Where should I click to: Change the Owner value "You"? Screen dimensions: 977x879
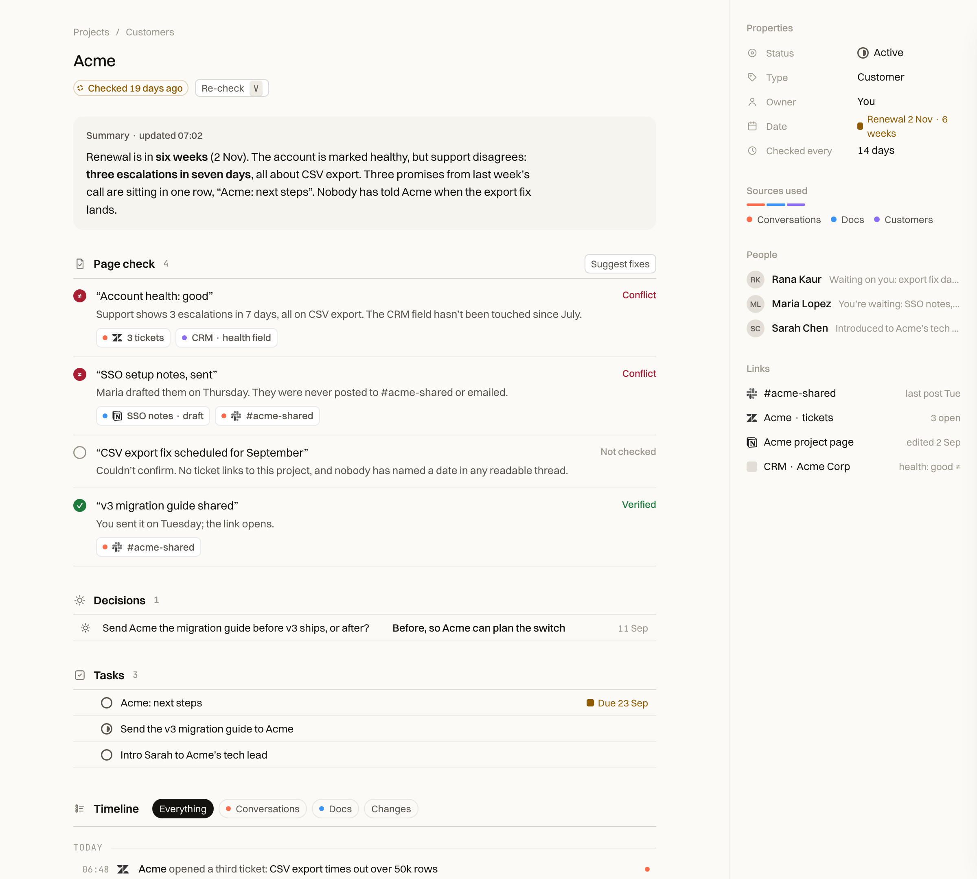[866, 101]
